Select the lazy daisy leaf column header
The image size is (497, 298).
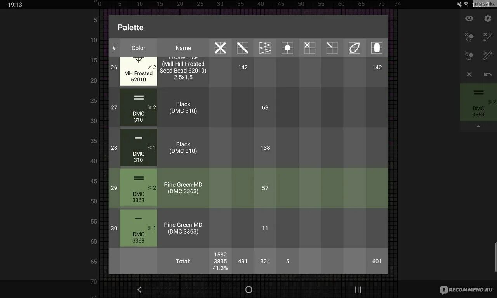(355, 48)
